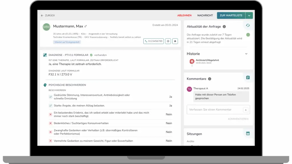
Task: Click info icon beside Aktualität der Anfrage
Action: [x=224, y=27]
